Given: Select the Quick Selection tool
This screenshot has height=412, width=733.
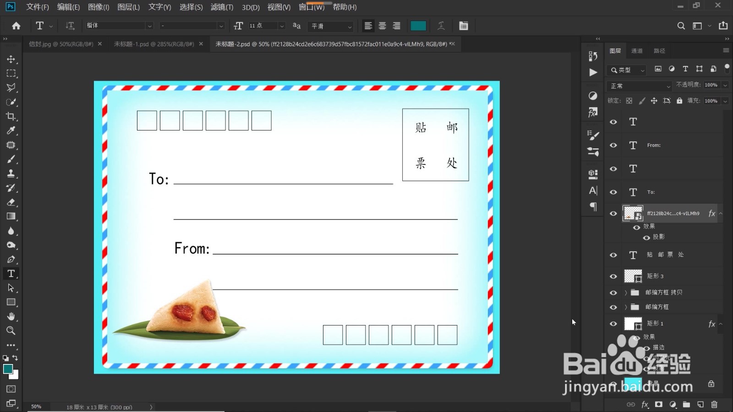Looking at the screenshot, I should point(11,102).
